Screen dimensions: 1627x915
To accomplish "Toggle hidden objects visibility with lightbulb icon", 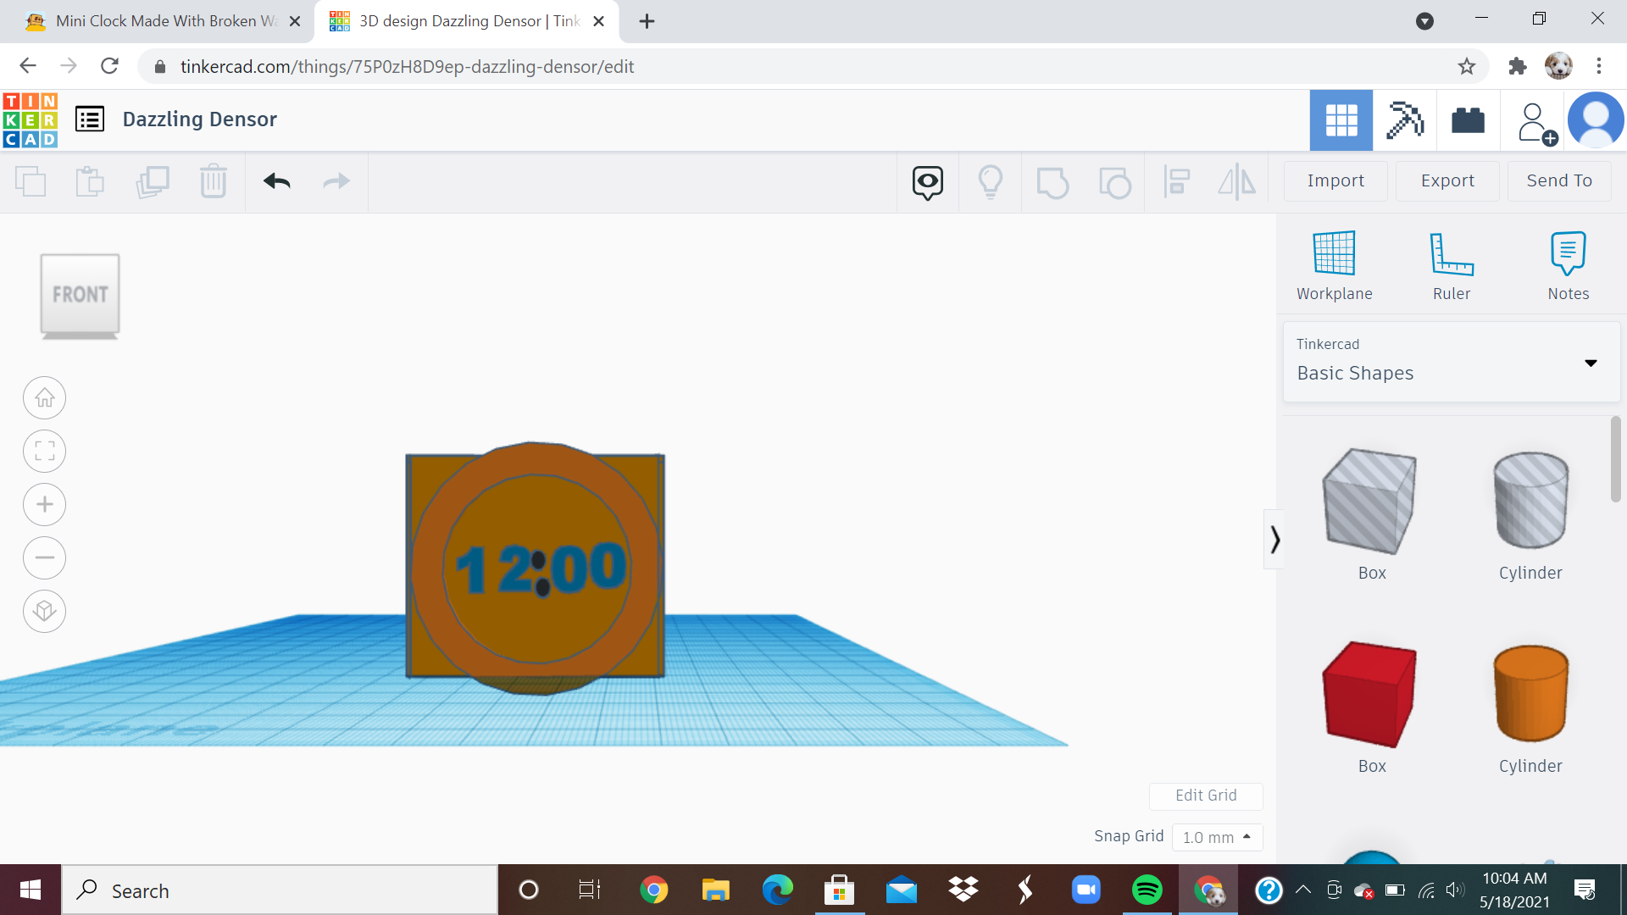I will click(991, 181).
